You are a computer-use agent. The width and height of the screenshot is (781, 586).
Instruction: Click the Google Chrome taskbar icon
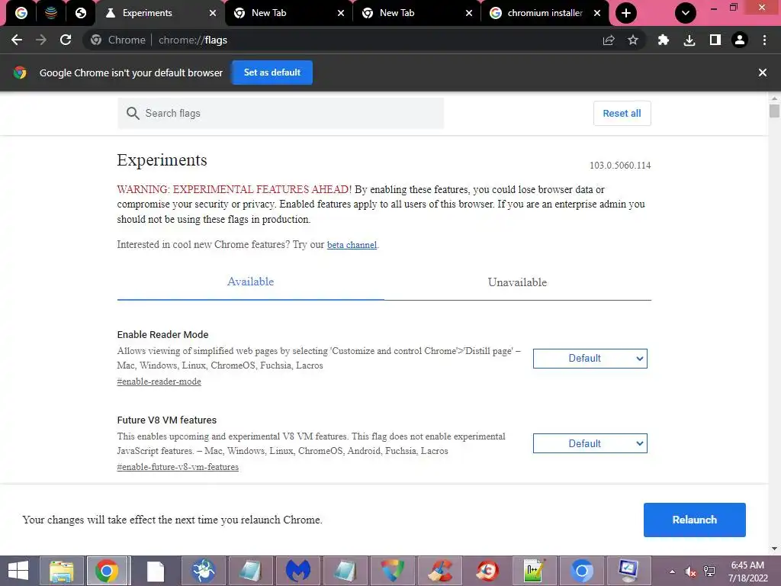(x=108, y=571)
